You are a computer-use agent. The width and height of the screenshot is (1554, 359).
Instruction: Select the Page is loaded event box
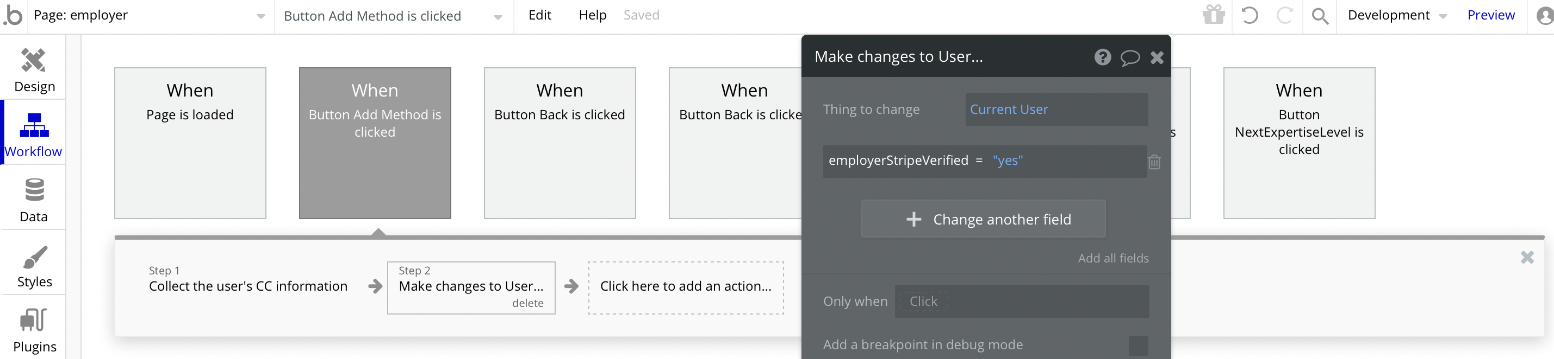point(190,143)
